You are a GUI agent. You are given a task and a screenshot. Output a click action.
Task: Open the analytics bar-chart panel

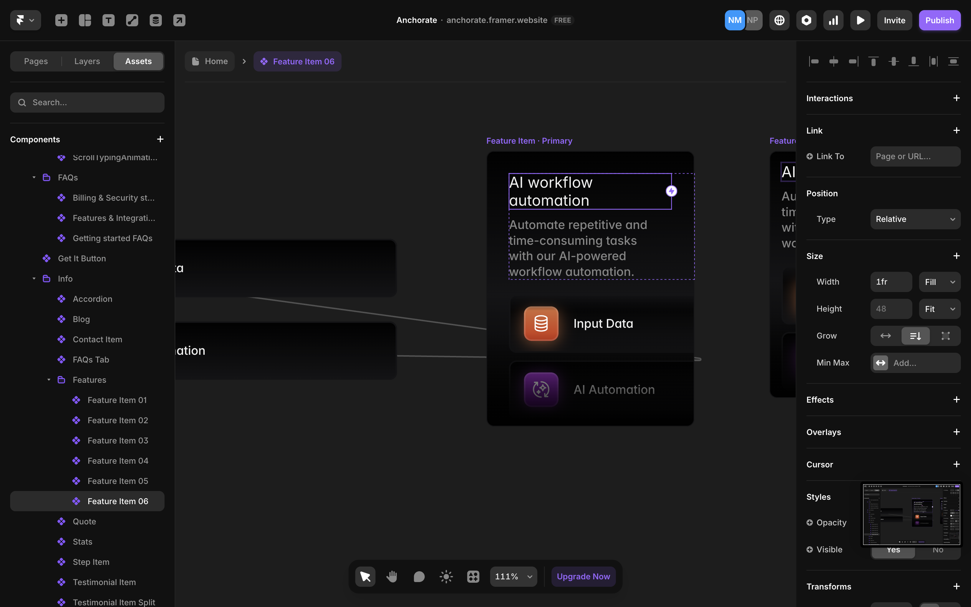click(x=833, y=20)
